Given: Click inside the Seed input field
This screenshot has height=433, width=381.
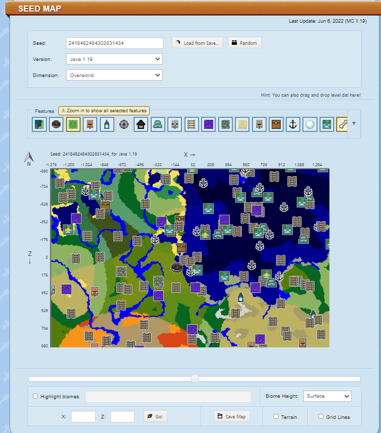Looking at the screenshot, I should pos(114,43).
